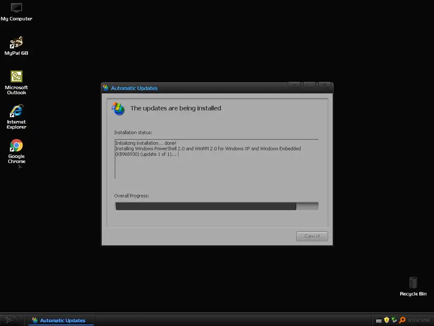Click the 'Initializing installation... done!' line
The height and width of the screenshot is (326, 434).
pos(146,143)
